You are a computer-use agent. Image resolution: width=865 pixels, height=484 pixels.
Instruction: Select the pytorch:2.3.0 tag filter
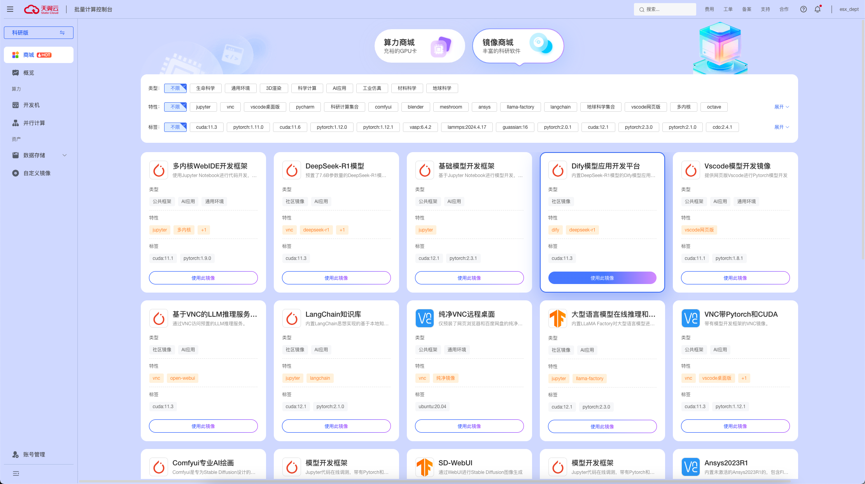click(x=639, y=127)
